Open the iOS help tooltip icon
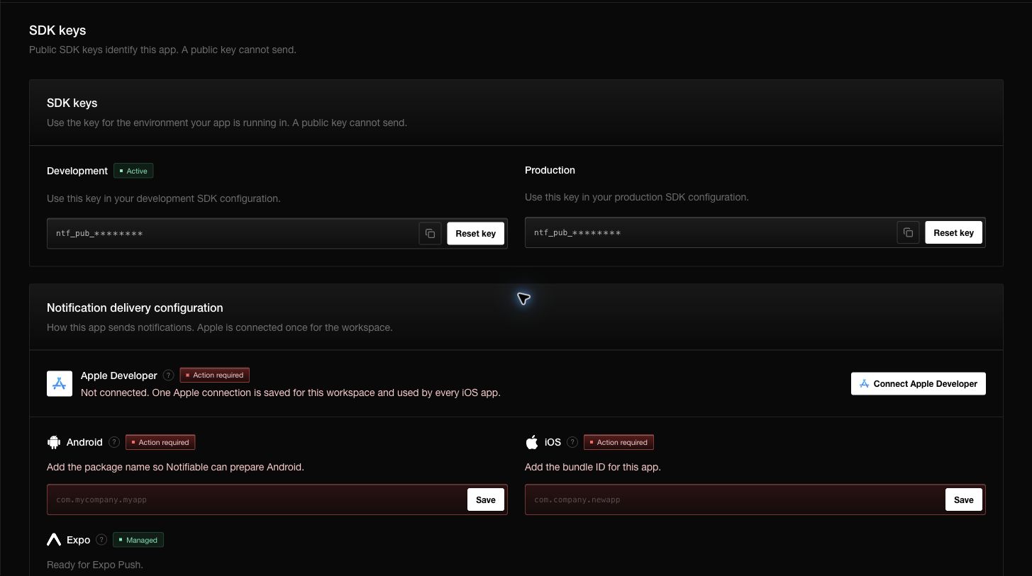Viewport: 1032px width, 576px height. click(572, 442)
